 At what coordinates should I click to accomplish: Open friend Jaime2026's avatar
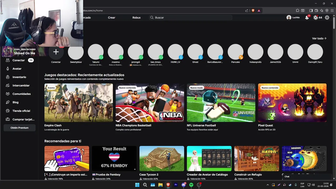(275, 52)
